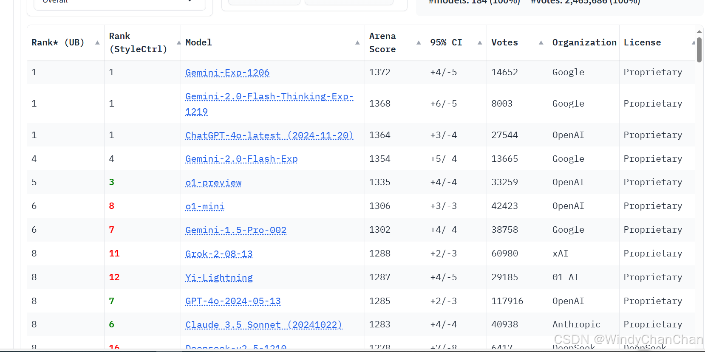Sort table by Model column arrow

357,43
